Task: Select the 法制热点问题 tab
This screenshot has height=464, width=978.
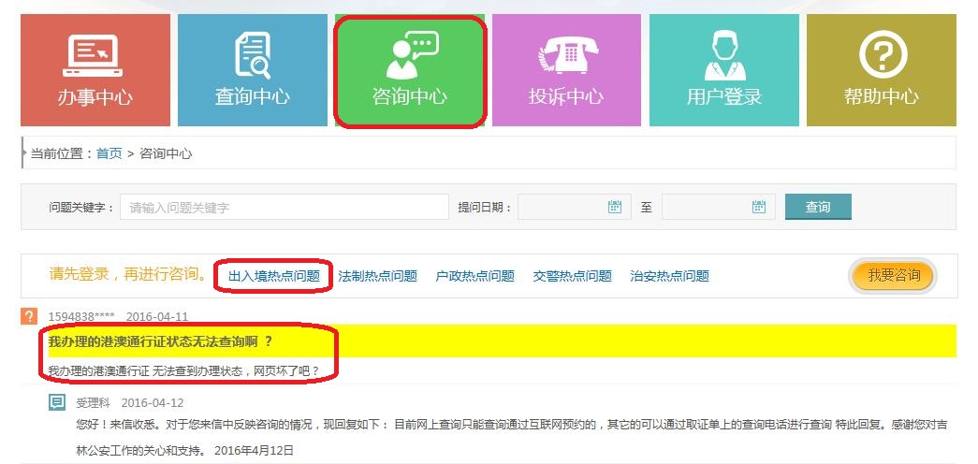Action: [x=377, y=276]
